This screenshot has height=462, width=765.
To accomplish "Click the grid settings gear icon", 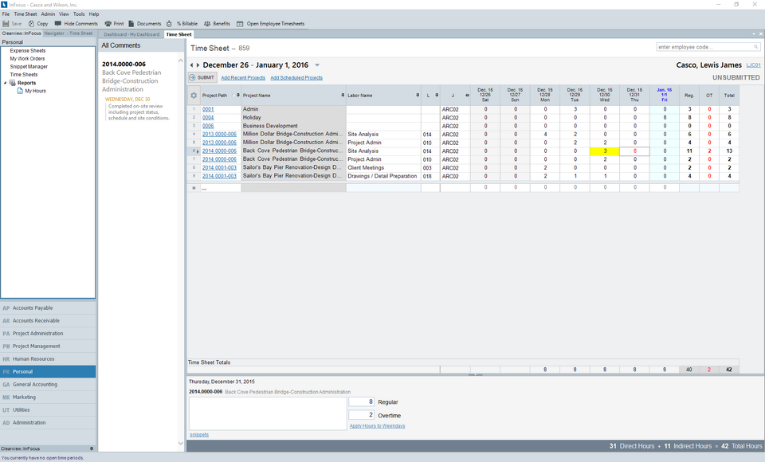I will click(193, 96).
